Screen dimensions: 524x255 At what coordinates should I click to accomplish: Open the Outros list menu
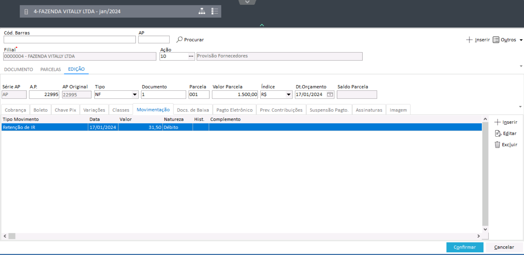(508, 40)
